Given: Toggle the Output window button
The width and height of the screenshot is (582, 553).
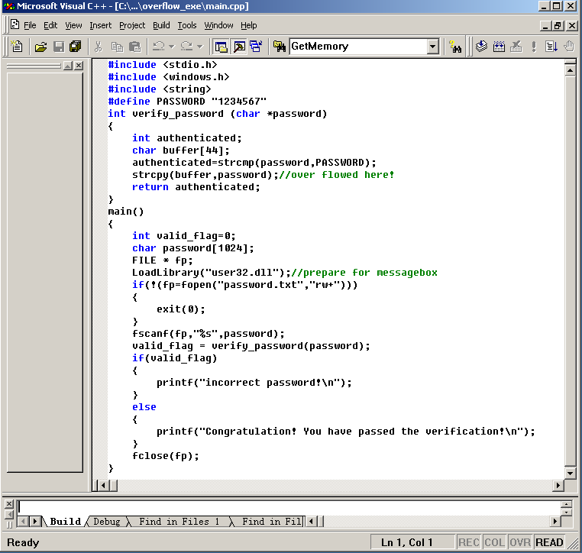Looking at the screenshot, I should tap(238, 47).
